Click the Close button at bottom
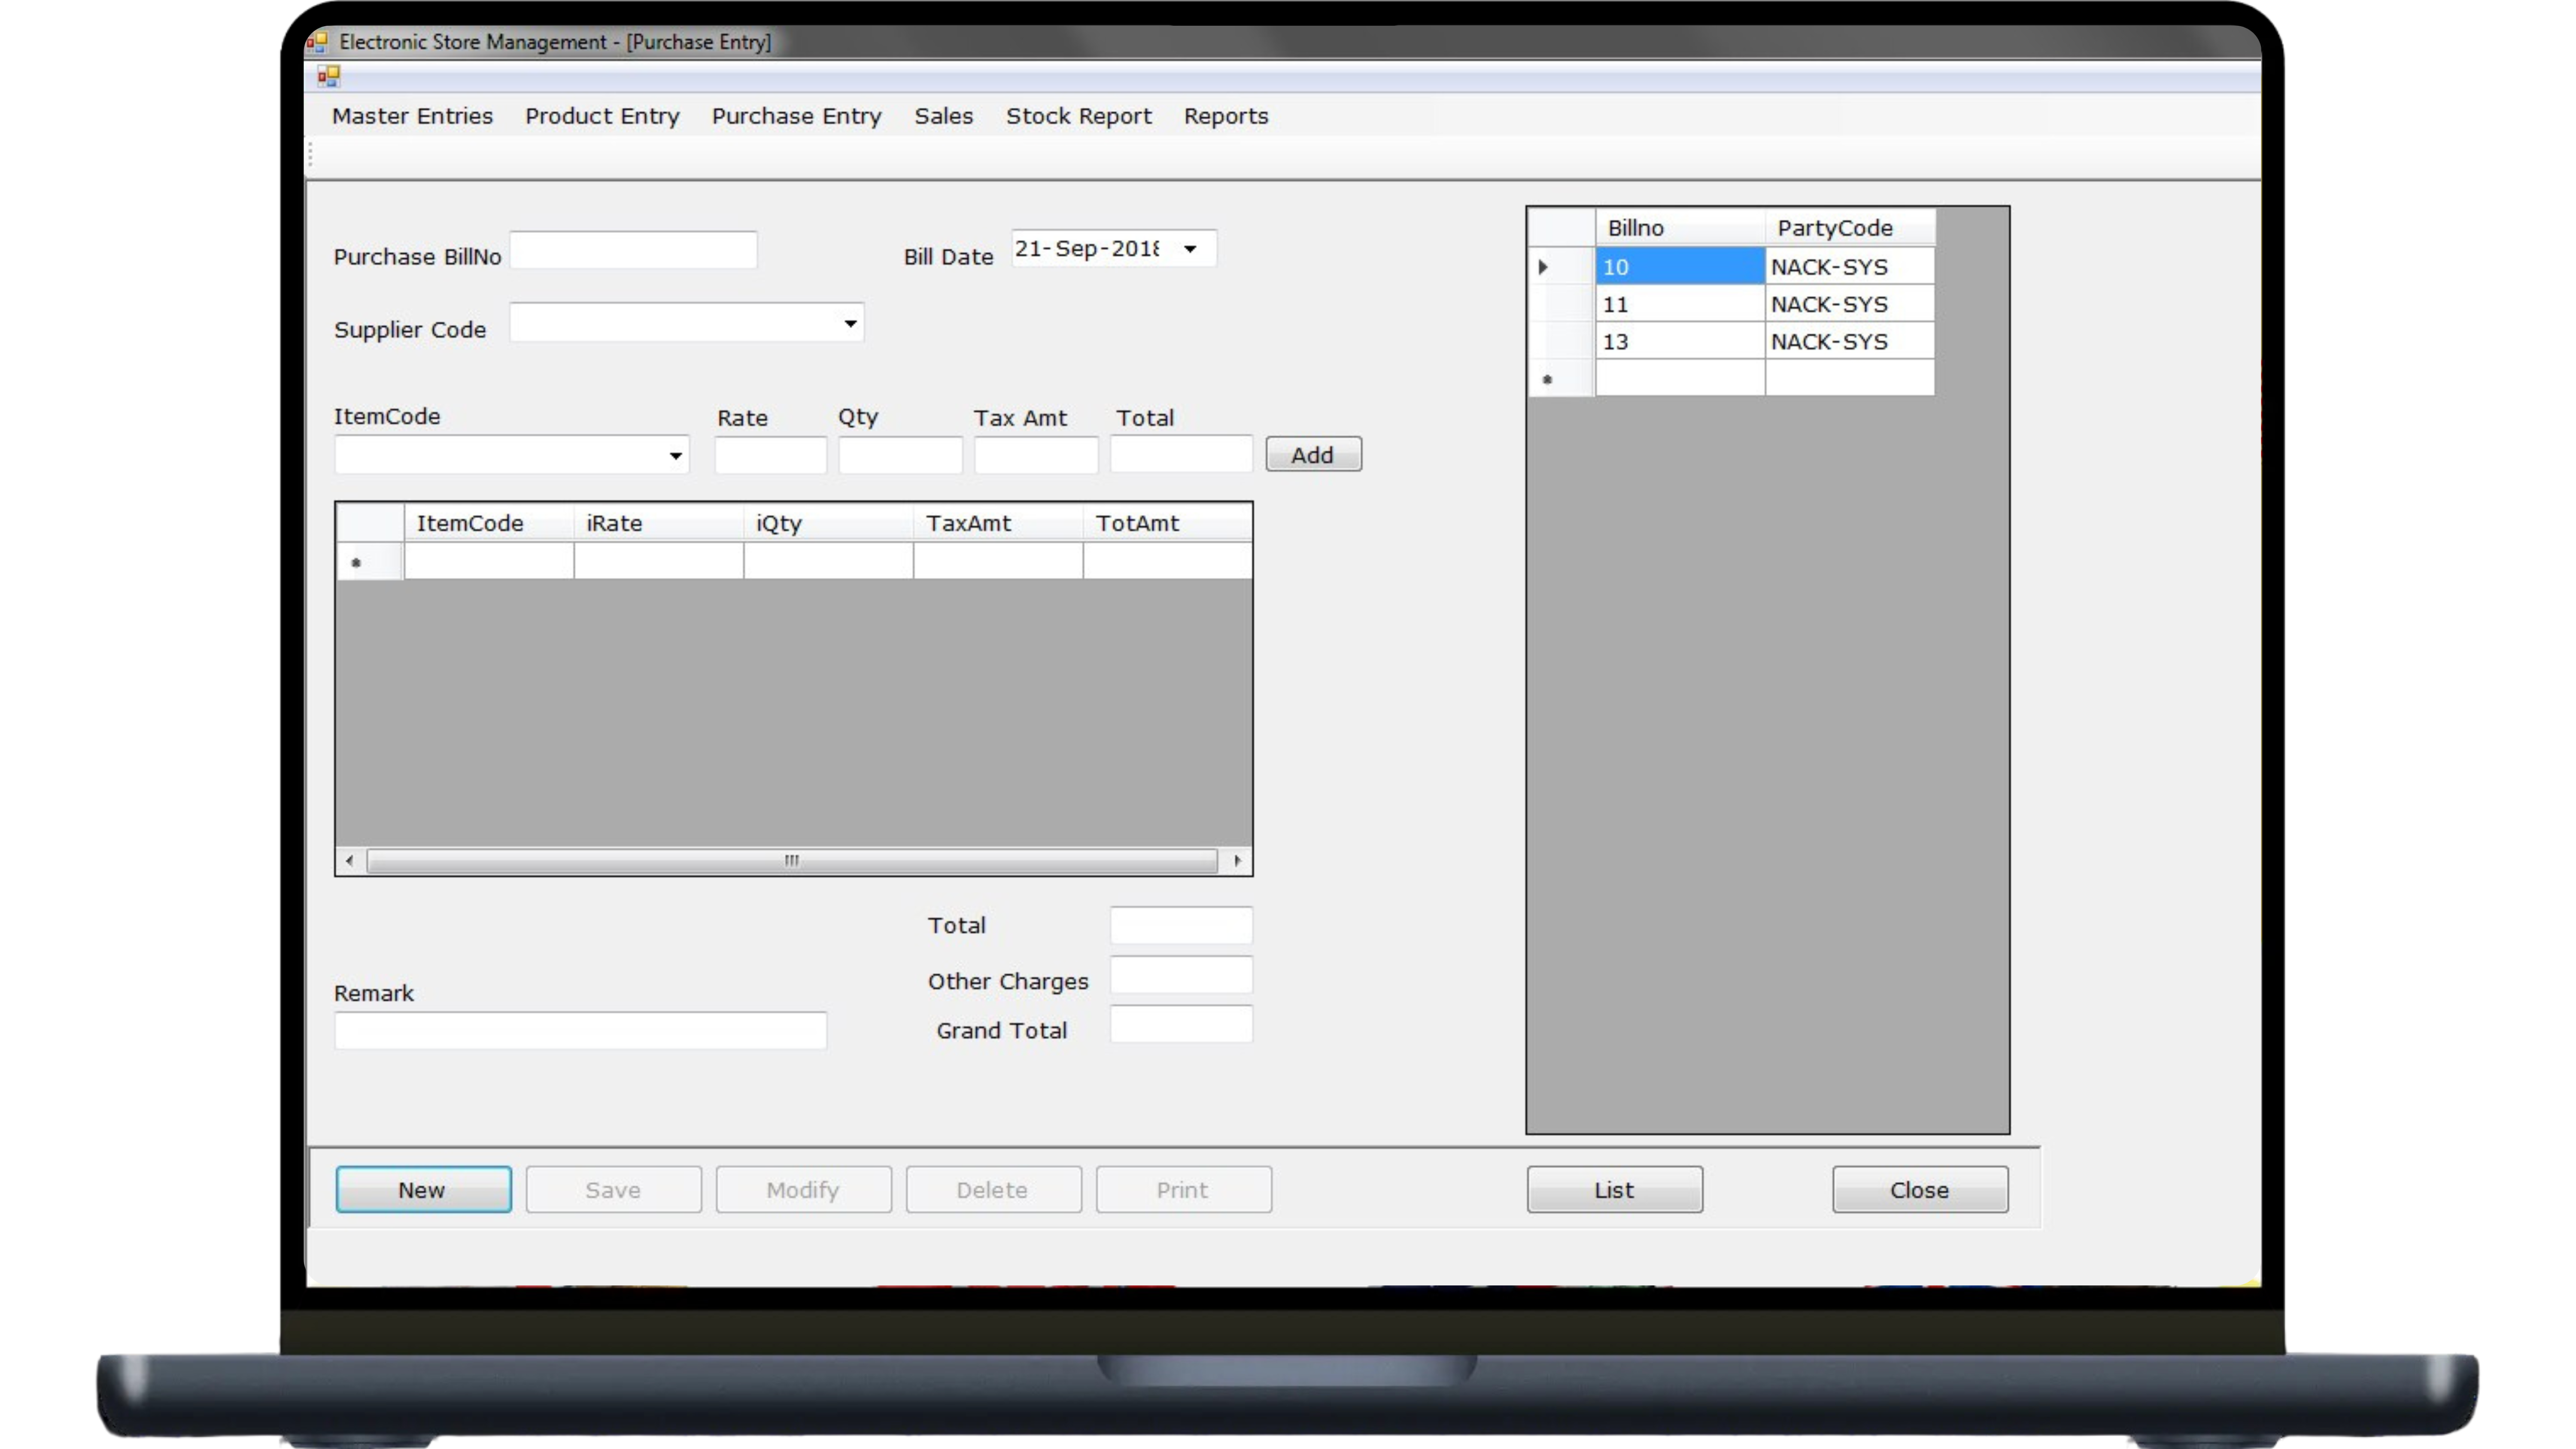The height and width of the screenshot is (1449, 2576). click(x=1919, y=1190)
